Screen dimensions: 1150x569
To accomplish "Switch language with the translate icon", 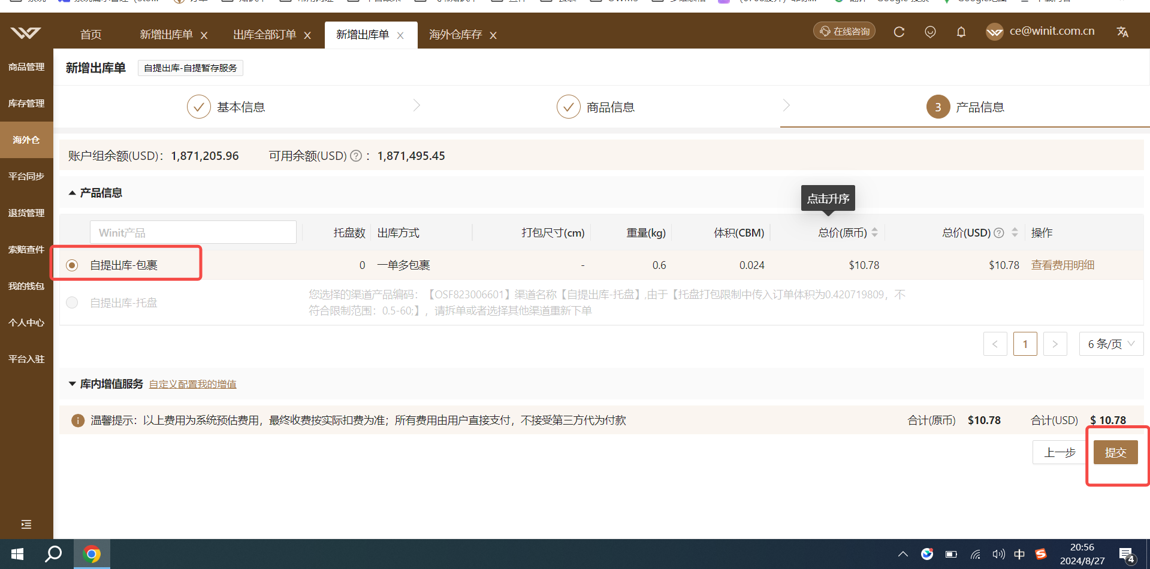I will click(x=1122, y=32).
